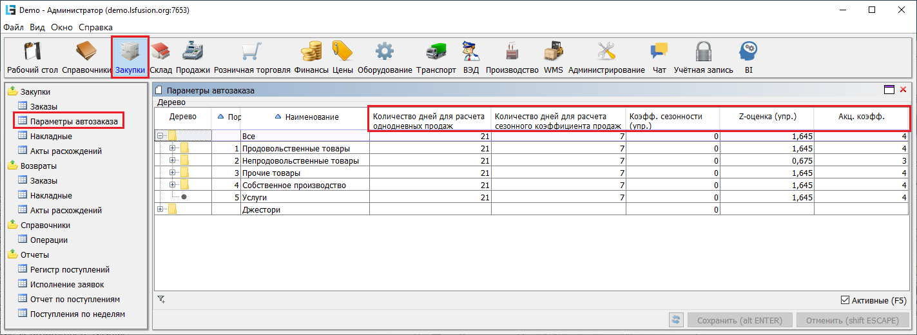917x335 pixels.
Task: Open the Регистр поступлений report
Action: coord(70,270)
